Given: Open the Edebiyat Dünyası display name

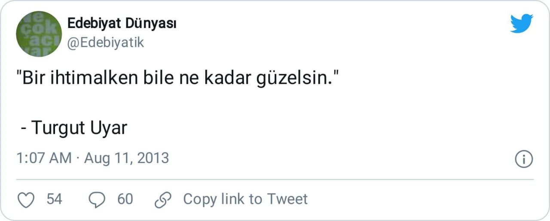Looking at the screenshot, I should (x=122, y=24).
